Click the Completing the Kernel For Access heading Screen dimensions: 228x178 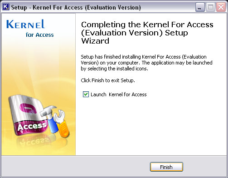(x=147, y=33)
